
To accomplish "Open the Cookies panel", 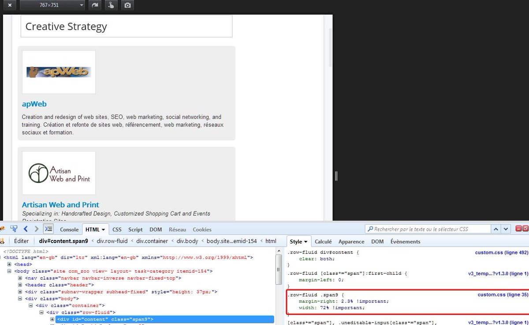I will [x=202, y=229].
